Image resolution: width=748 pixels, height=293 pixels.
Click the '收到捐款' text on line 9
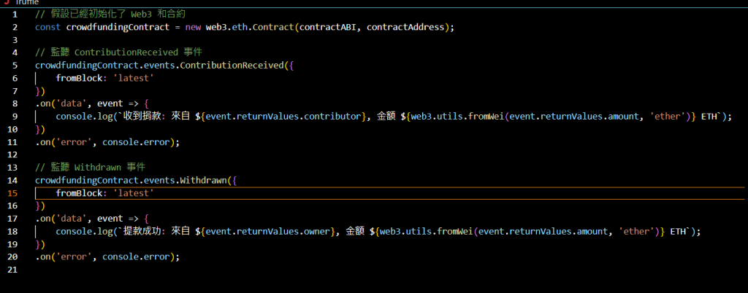click(144, 116)
